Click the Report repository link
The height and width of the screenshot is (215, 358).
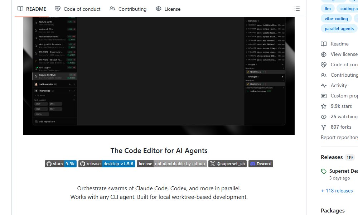coord(339,137)
